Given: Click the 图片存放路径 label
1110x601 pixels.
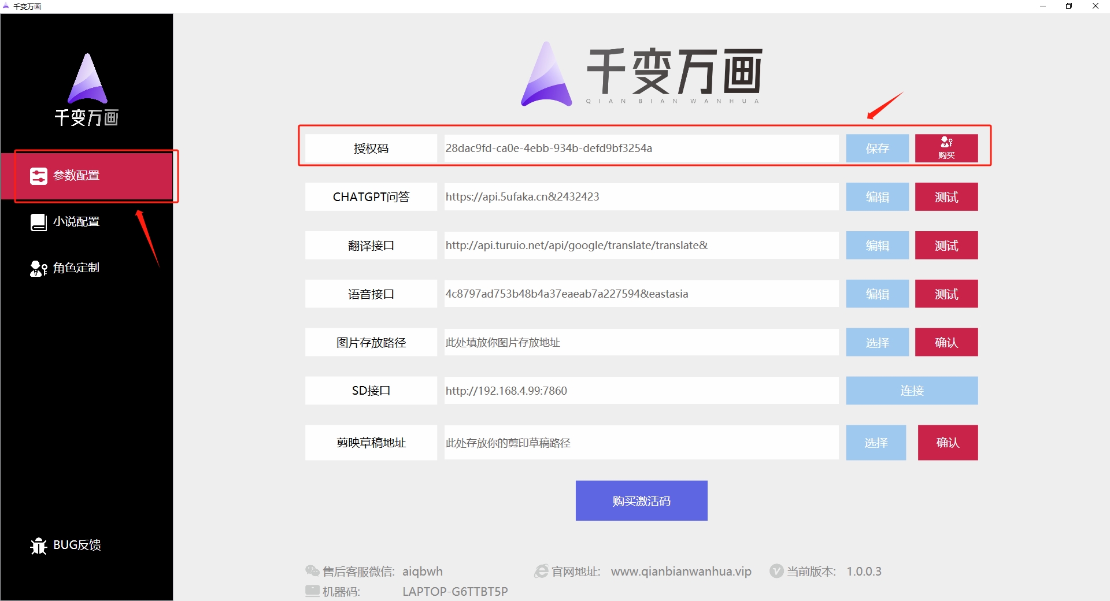Looking at the screenshot, I should (x=371, y=343).
